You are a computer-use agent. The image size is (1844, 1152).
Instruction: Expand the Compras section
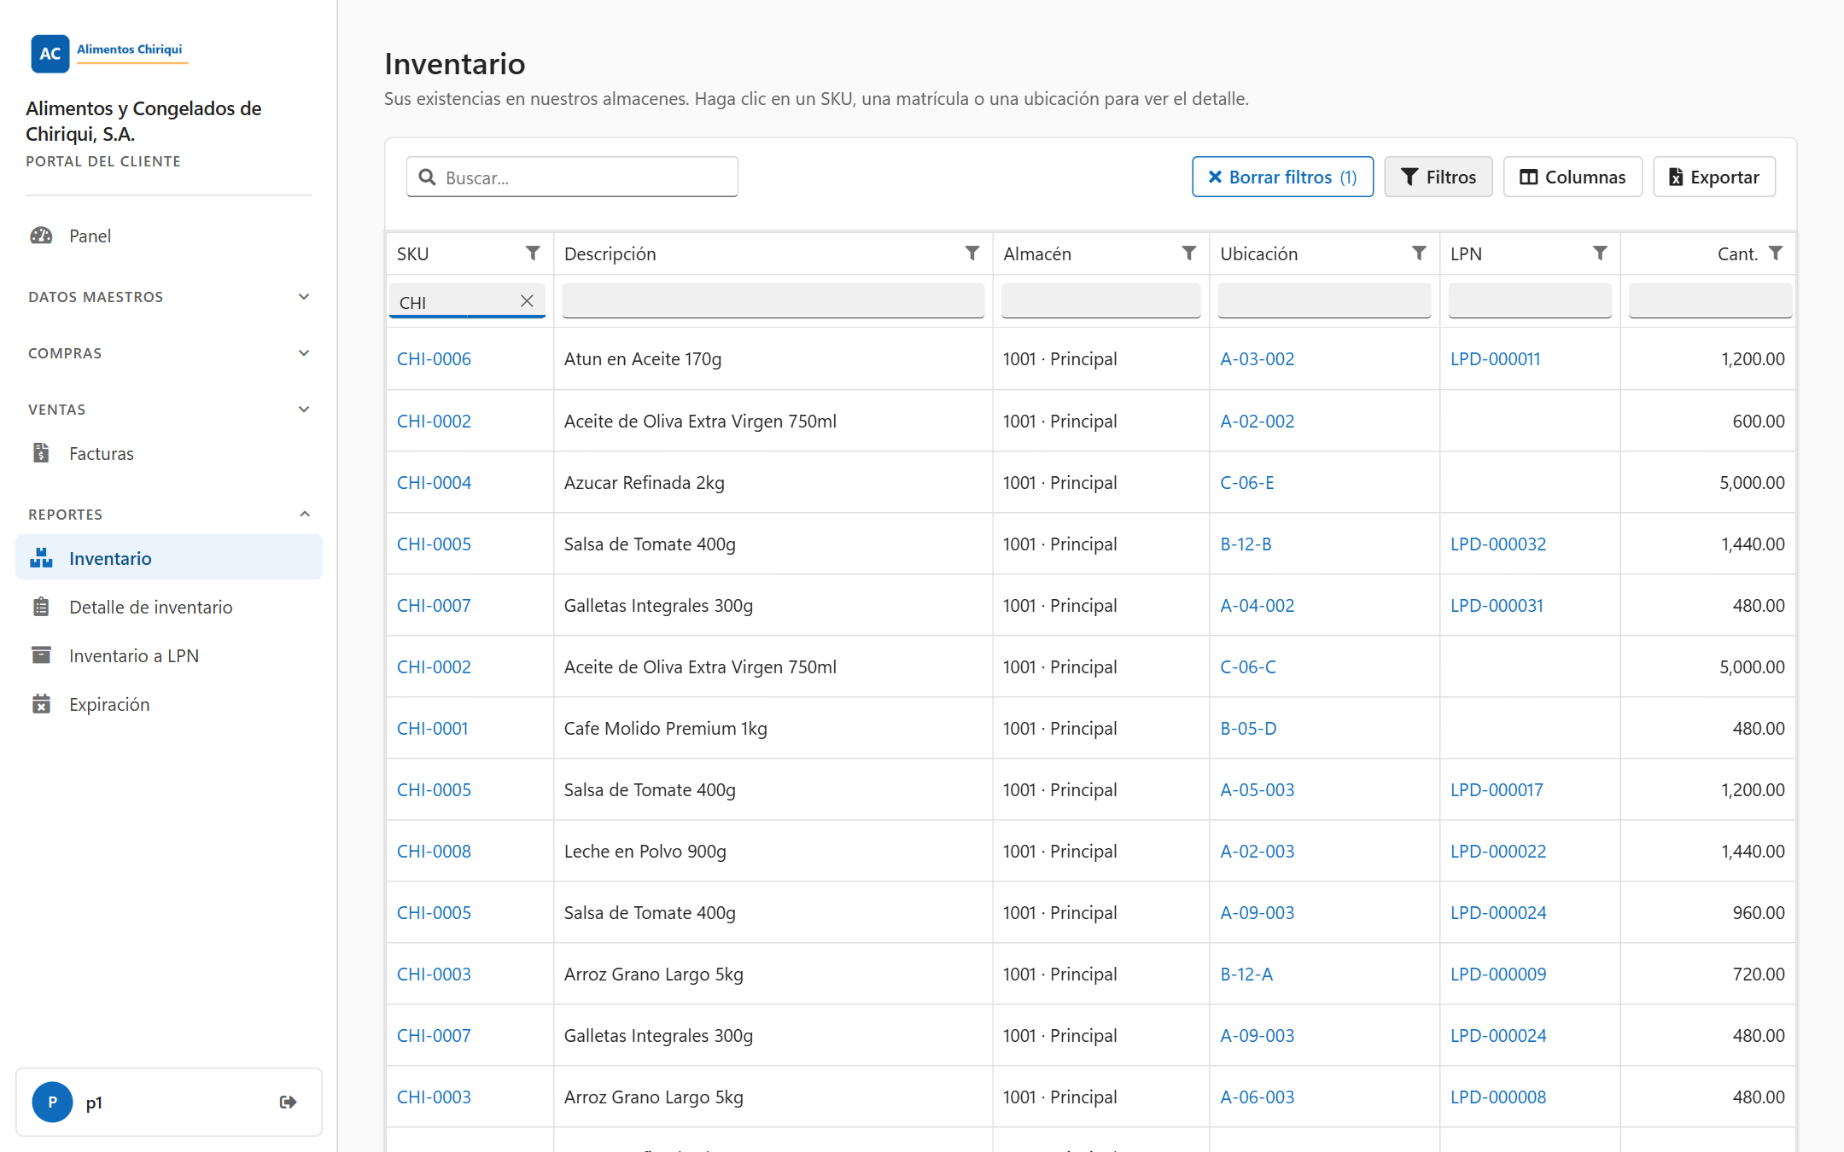pos(169,353)
